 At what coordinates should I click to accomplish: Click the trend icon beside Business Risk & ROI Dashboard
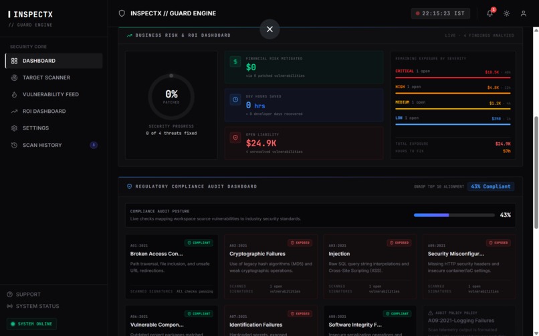point(129,35)
